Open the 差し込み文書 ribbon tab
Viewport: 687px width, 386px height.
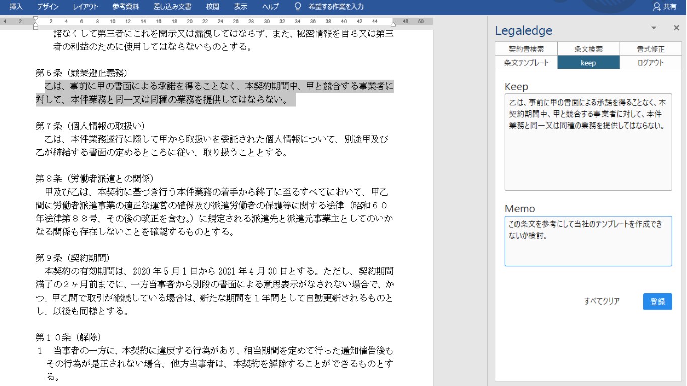173,7
